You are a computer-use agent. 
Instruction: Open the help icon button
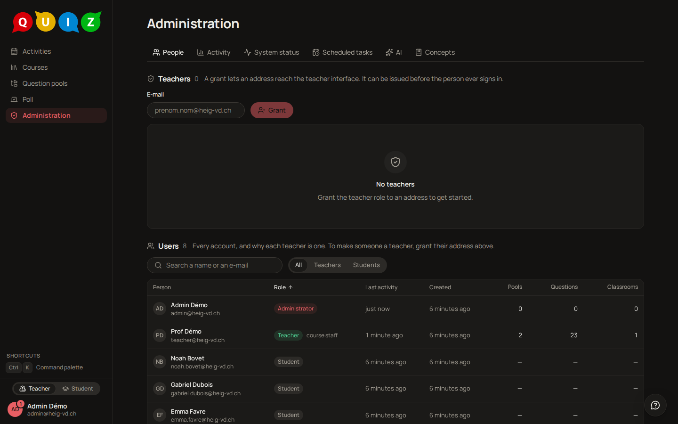point(655,405)
